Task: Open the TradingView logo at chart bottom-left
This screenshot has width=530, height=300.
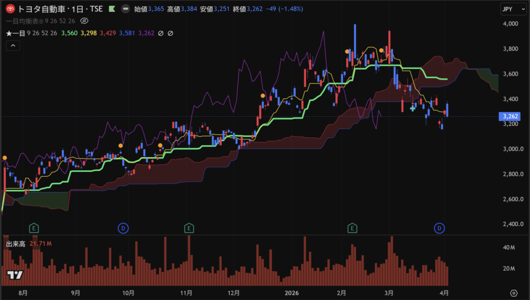Action: tap(15, 276)
